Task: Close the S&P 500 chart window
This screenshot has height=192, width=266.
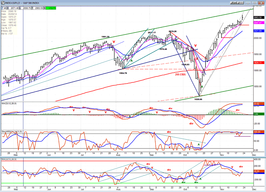Action: (x=261, y=3)
